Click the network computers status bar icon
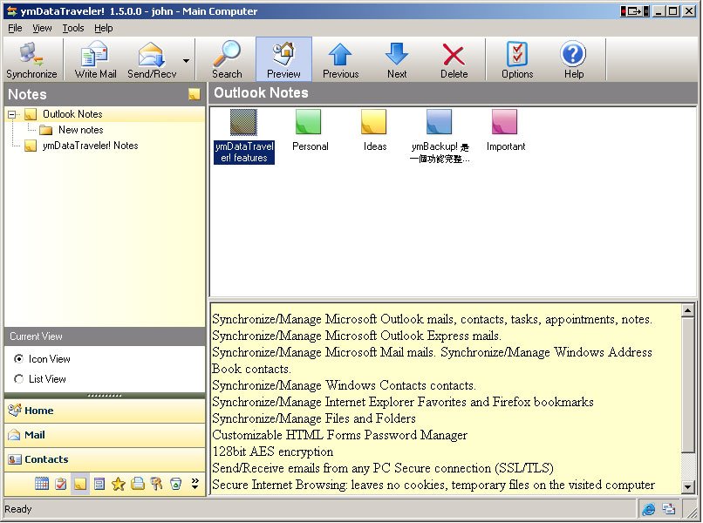The width and height of the screenshot is (703, 523). click(668, 509)
